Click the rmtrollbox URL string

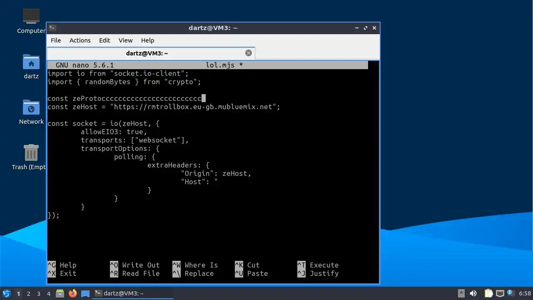click(x=193, y=107)
